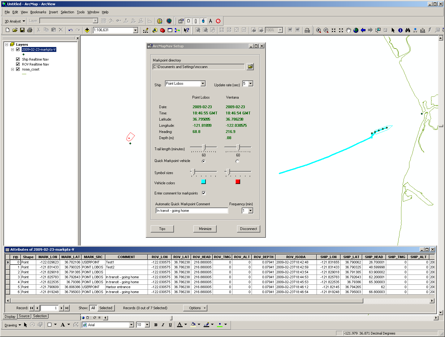Undo the last action
Viewport: 445px width, 337px height.
(x=71, y=30)
